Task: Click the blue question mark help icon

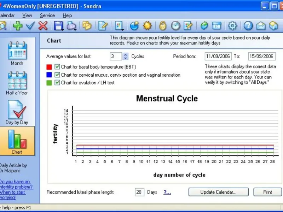Action: click(248, 26)
